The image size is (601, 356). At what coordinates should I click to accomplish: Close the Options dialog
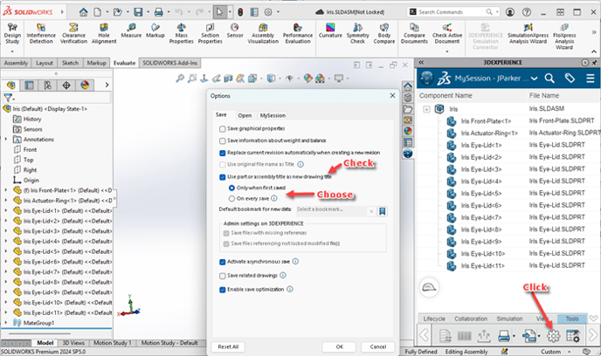[392, 96]
